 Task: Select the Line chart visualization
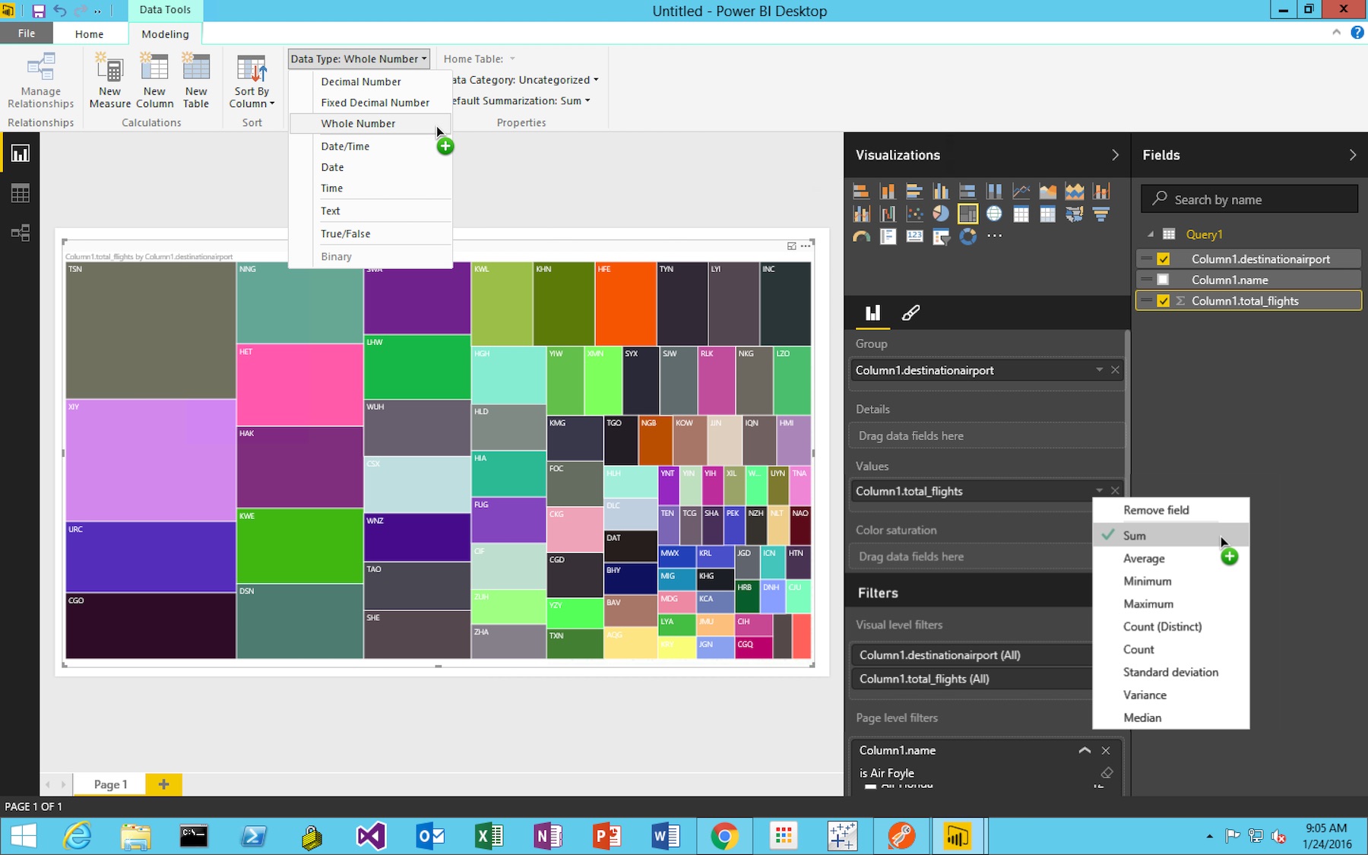[x=1021, y=192]
